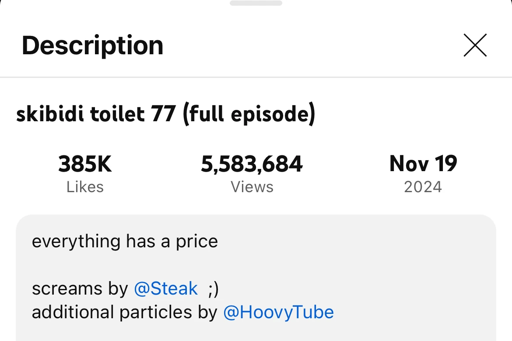Click the Nov 19 upload date
The height and width of the screenshot is (341, 512).
[423, 164]
